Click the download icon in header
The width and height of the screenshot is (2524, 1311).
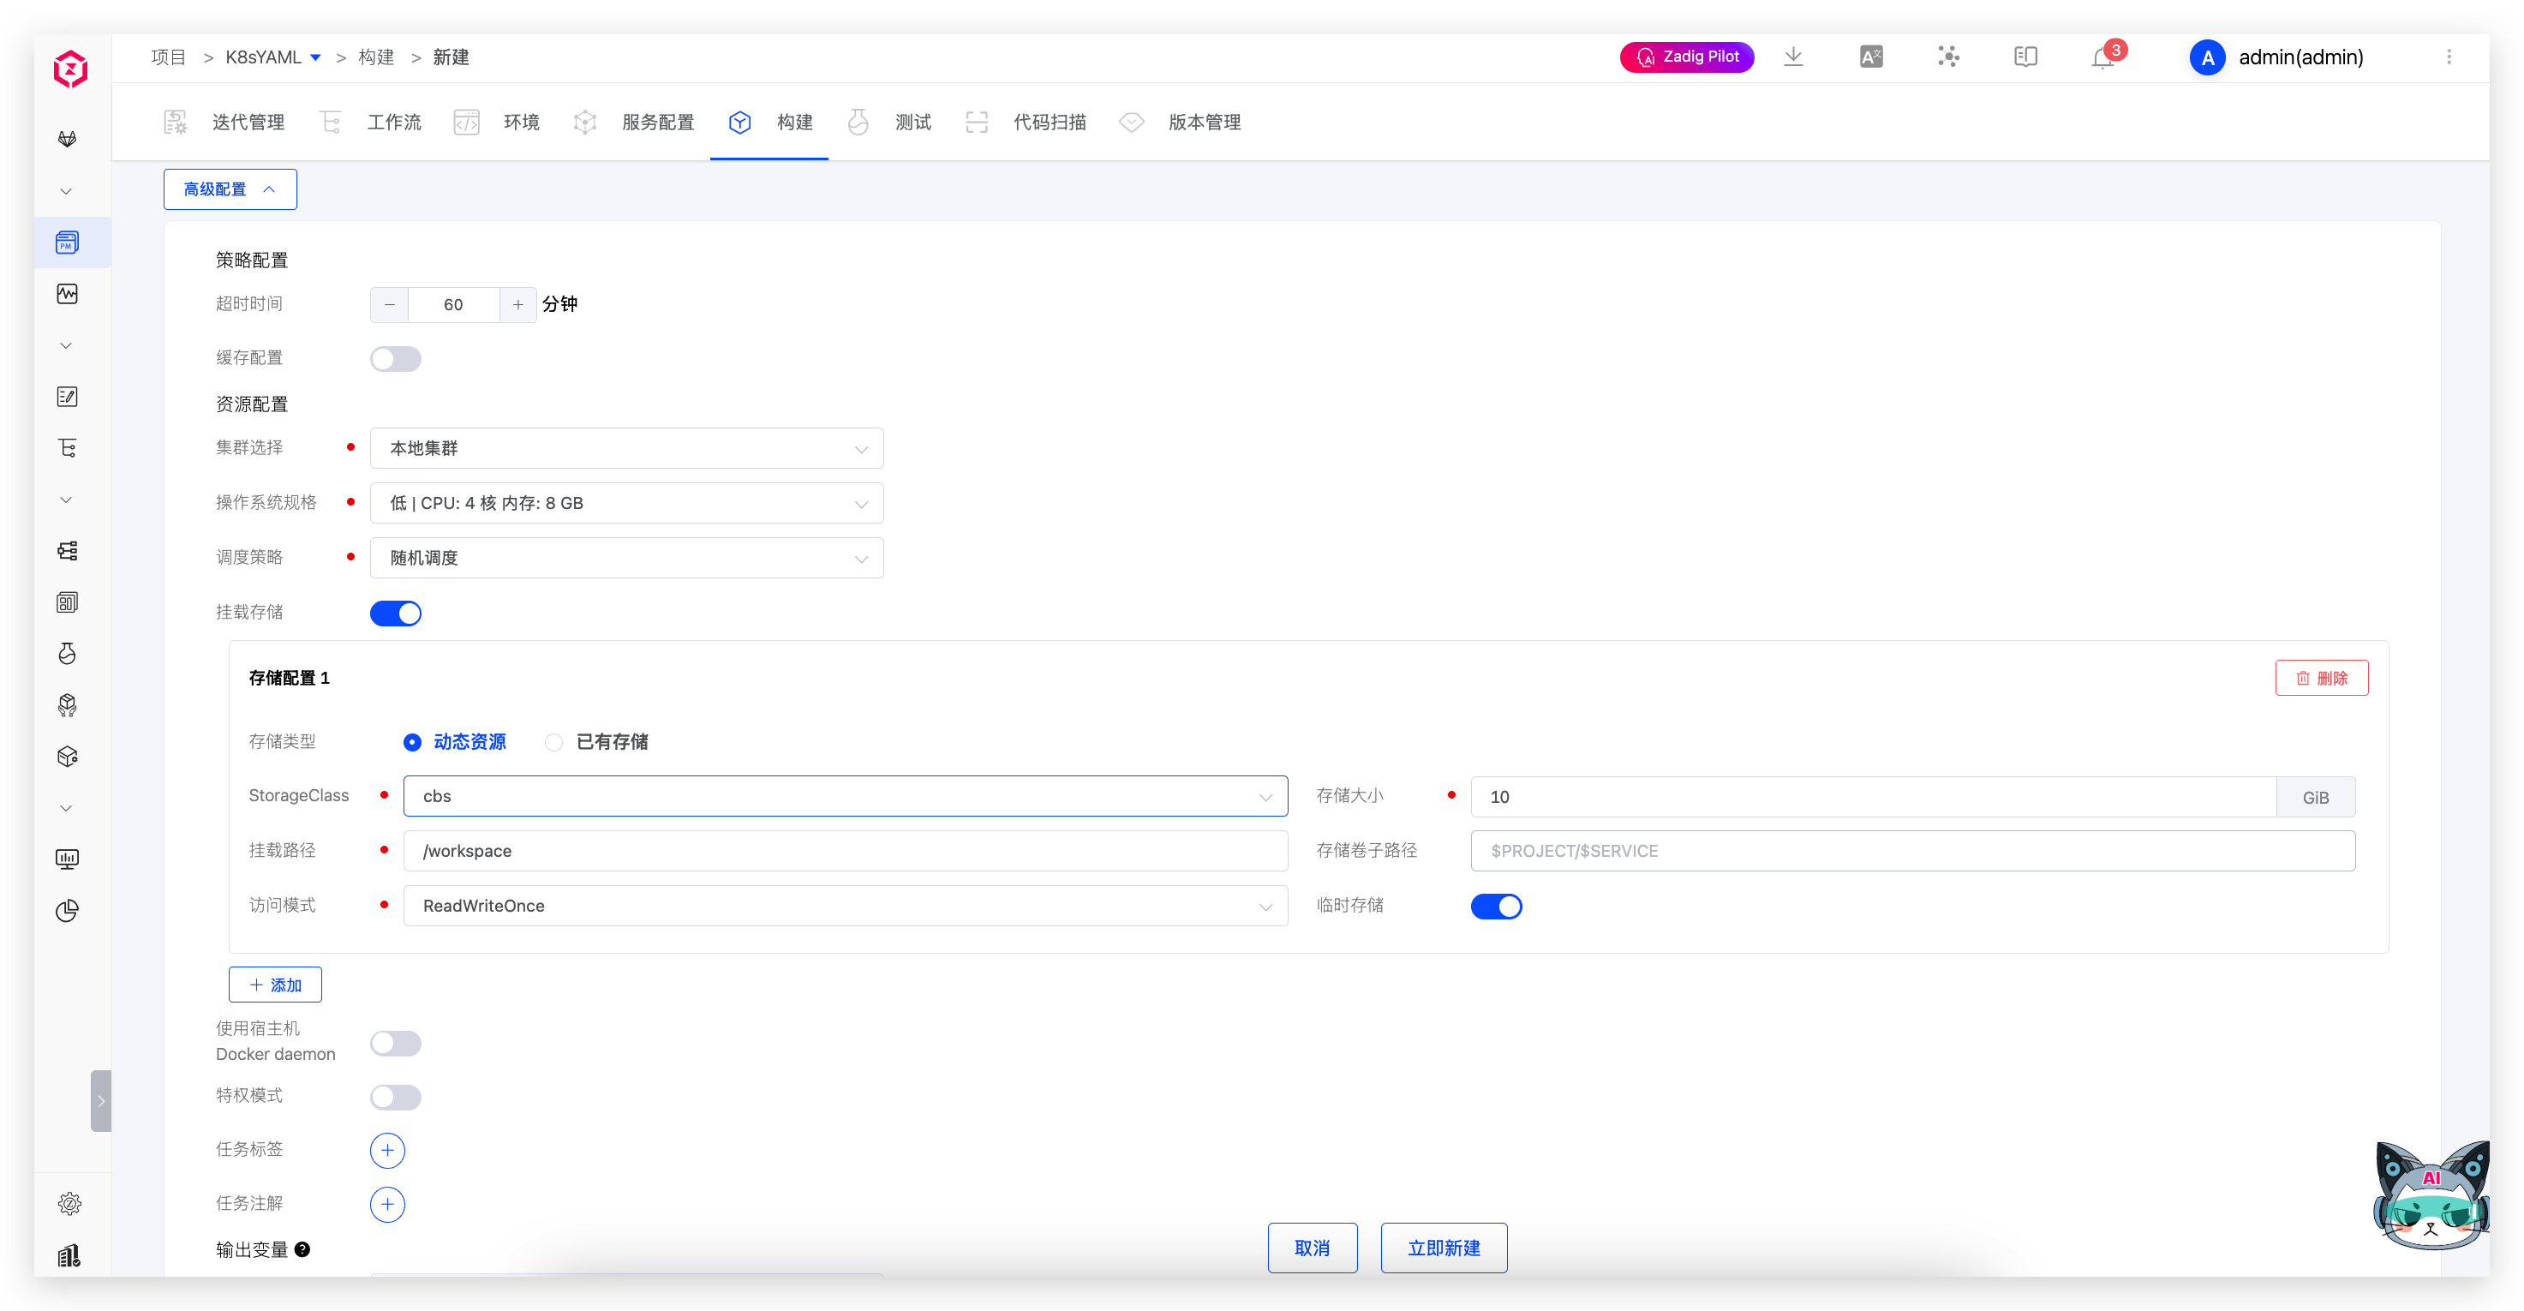point(1793,57)
